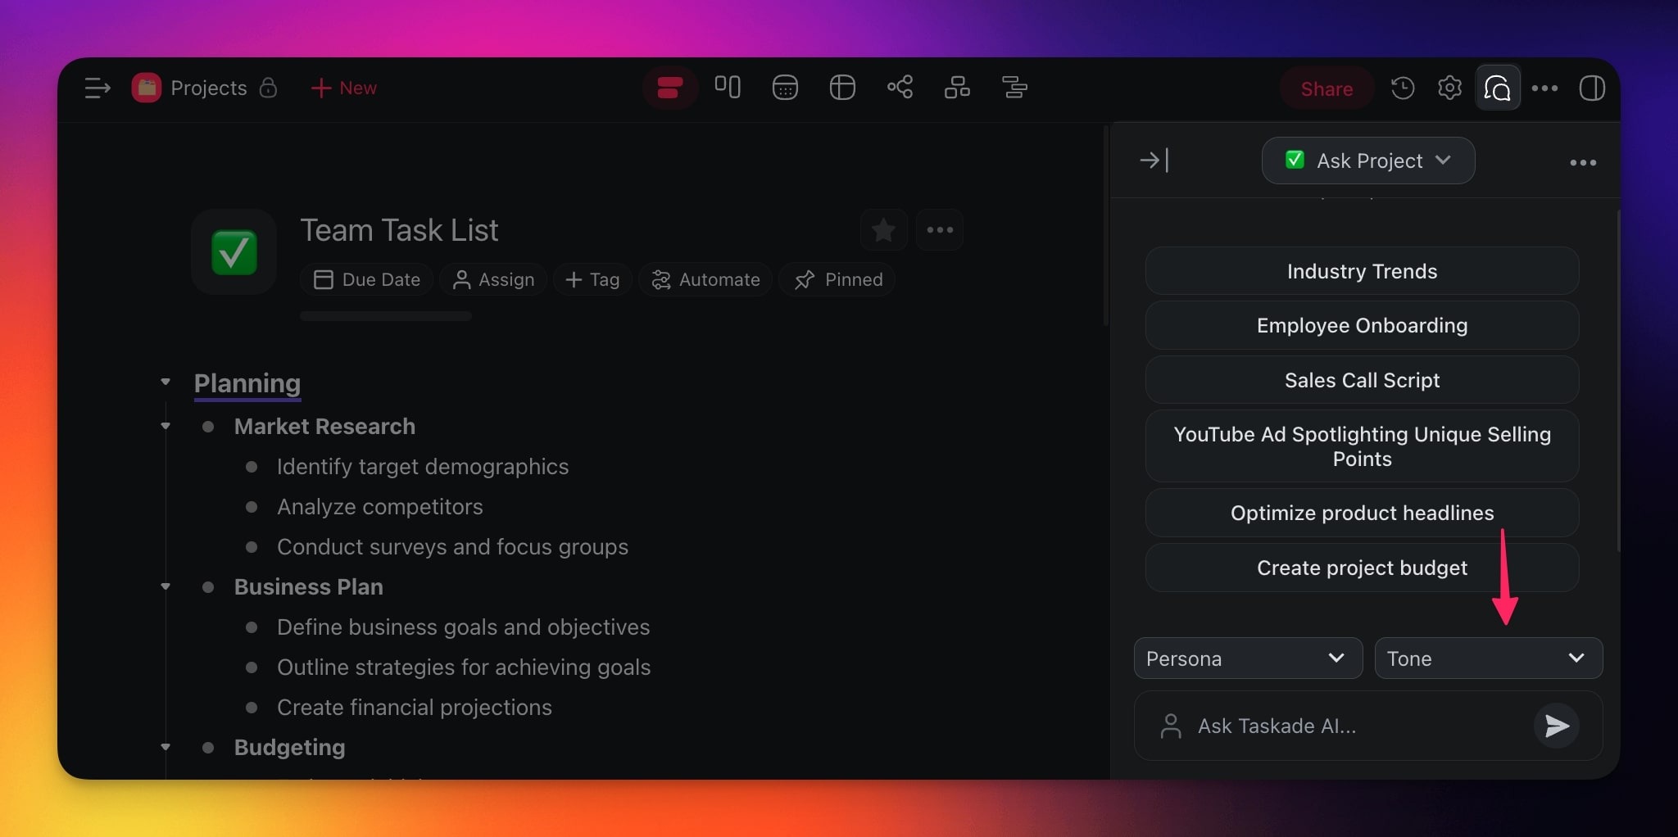Toggle the right sidebar panel
1678x837 pixels.
pyautogui.click(x=1591, y=88)
